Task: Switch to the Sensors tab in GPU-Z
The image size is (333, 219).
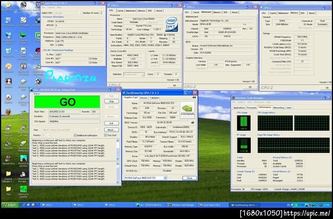Action: point(143,98)
